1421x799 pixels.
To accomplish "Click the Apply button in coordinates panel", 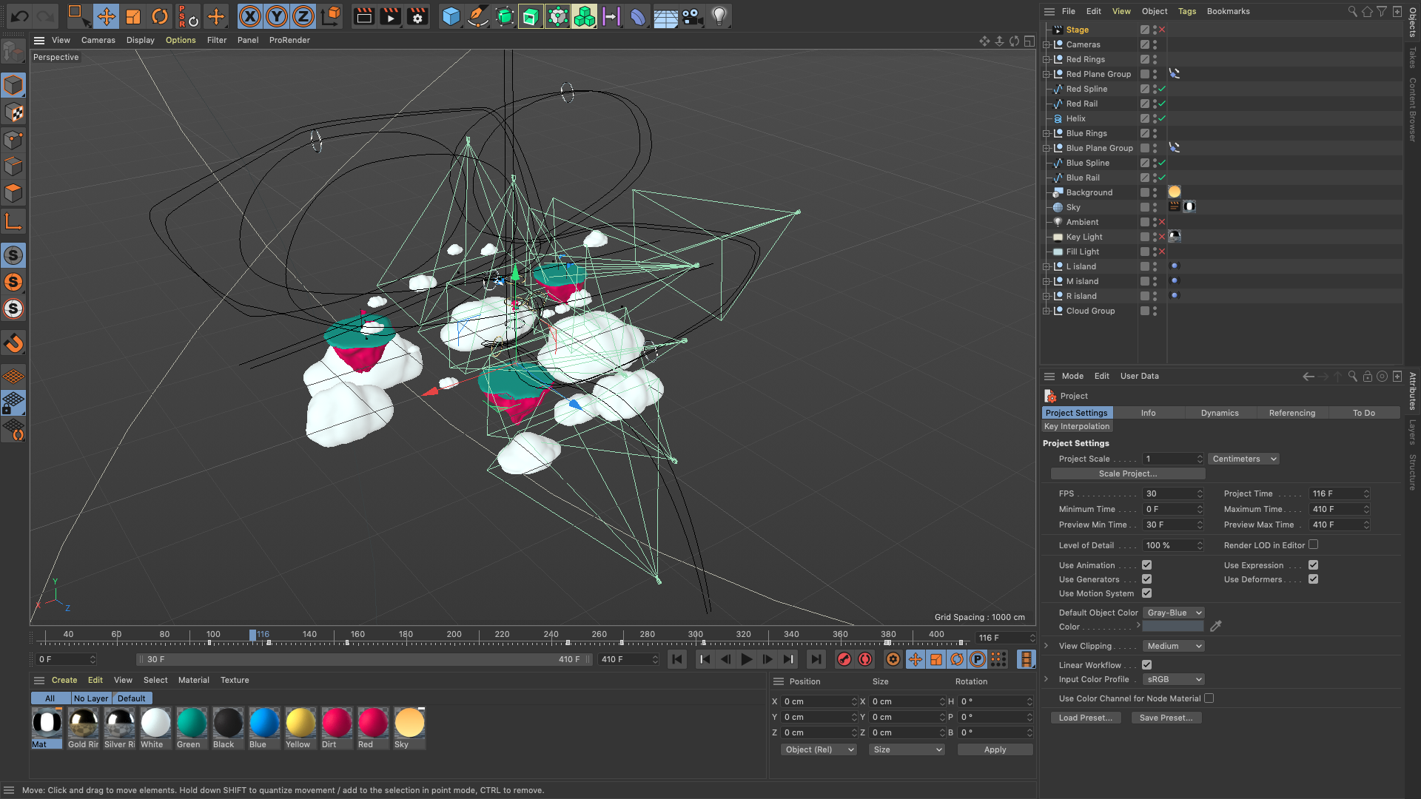I will (995, 749).
